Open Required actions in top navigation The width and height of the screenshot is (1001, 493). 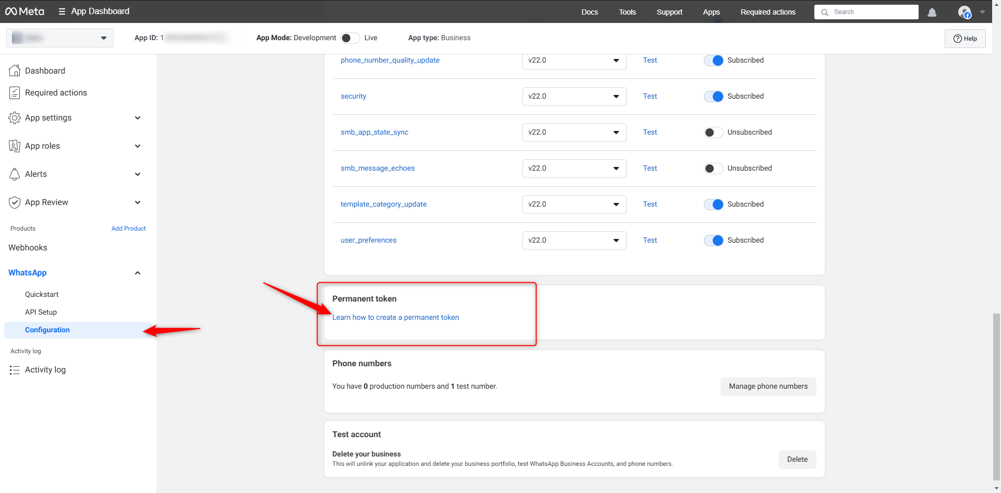point(768,12)
